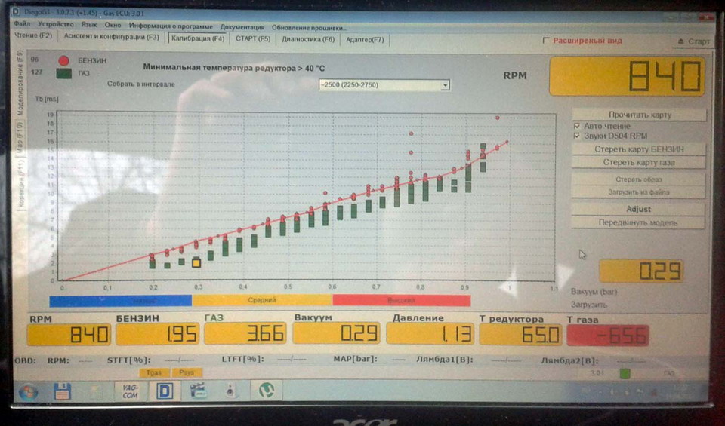This screenshot has height=426, width=725.
Task: Click the green uTorrent taskbar icon
Action: click(266, 391)
